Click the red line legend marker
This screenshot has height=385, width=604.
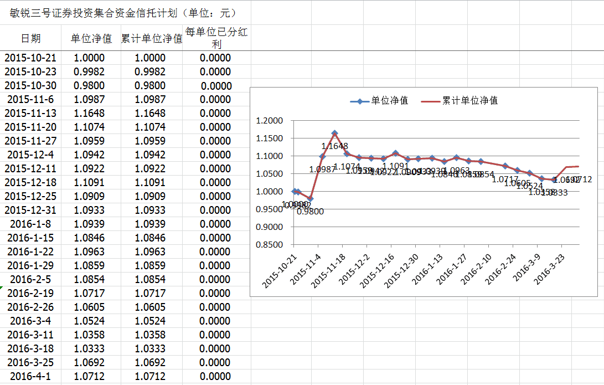[430, 101]
